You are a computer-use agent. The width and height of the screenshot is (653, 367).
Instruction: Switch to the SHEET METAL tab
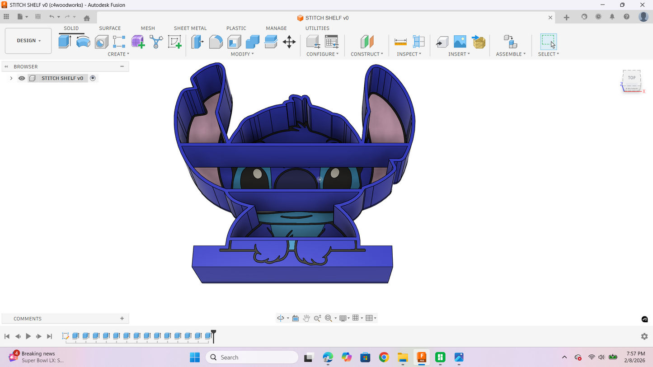click(190, 28)
